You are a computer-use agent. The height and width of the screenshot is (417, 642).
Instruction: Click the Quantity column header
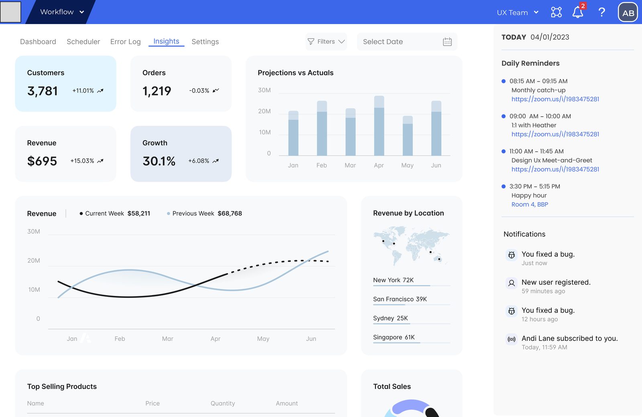223,403
